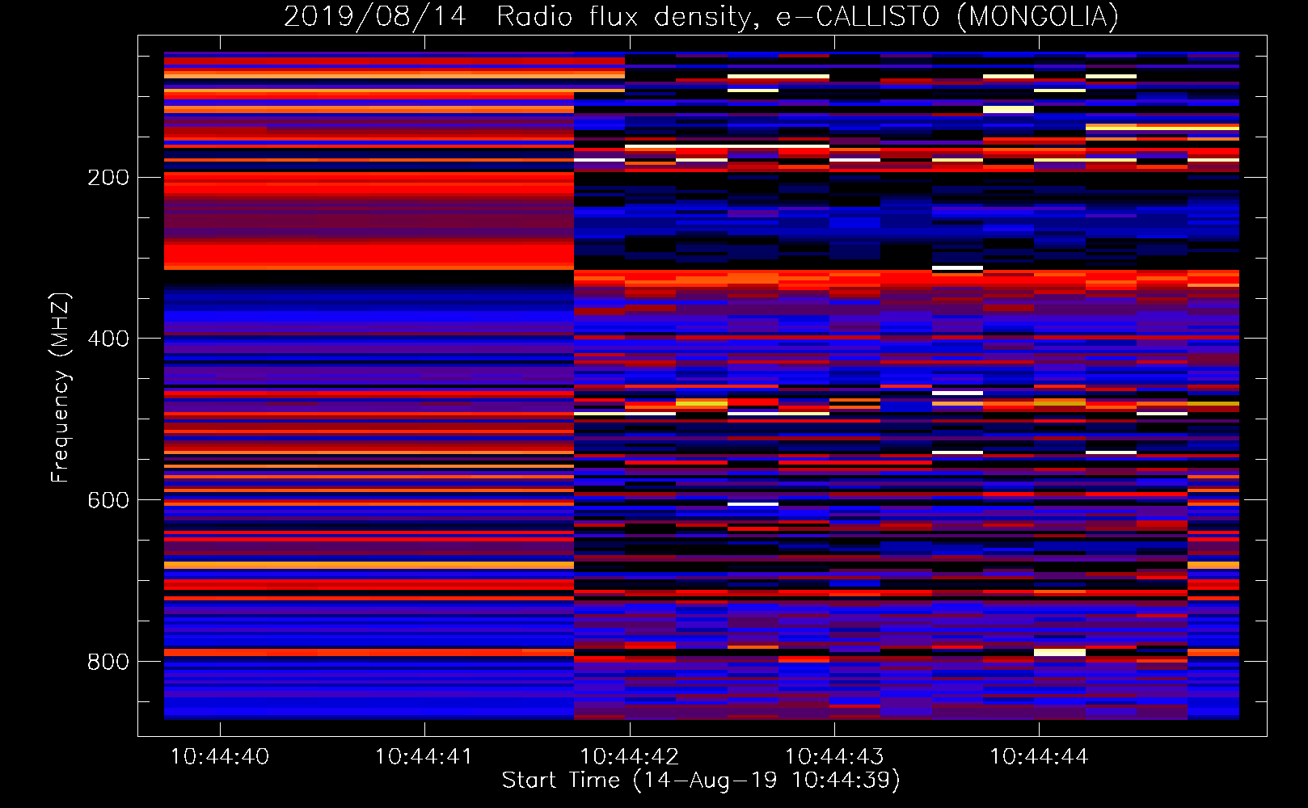The width and height of the screenshot is (1308, 808).
Task: Click the 10:44:41 time tick label
Action: click(x=424, y=757)
